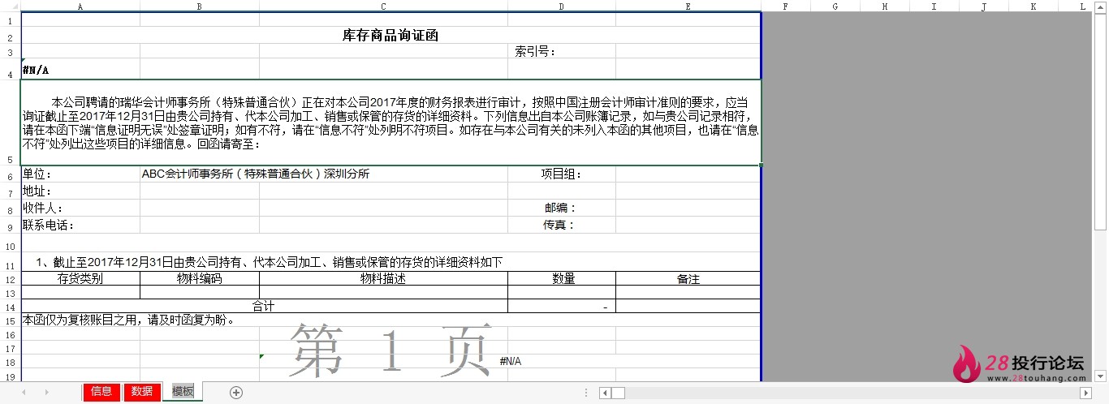The image size is (1109, 404).
Task: Click the dash value in the 合计 row
Action: (562, 307)
